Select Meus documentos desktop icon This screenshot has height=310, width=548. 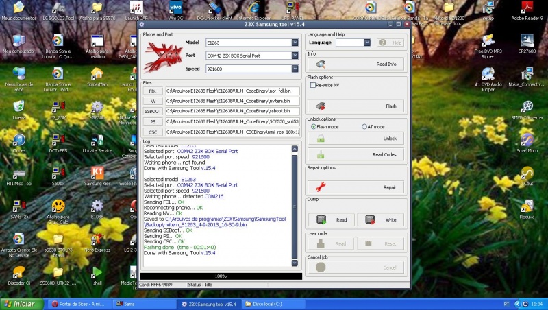pyautogui.click(x=19, y=10)
